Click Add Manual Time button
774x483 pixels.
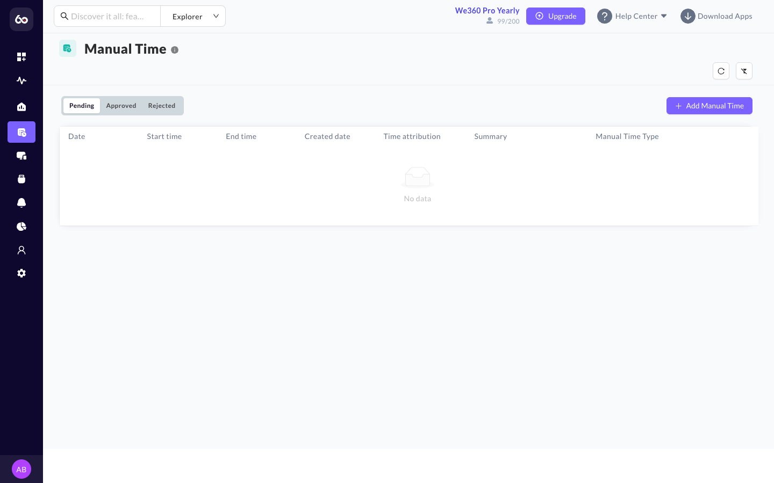point(709,106)
